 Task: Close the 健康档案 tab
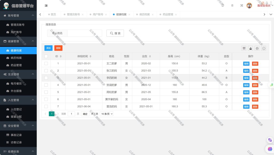pyautogui.click(x=129, y=14)
